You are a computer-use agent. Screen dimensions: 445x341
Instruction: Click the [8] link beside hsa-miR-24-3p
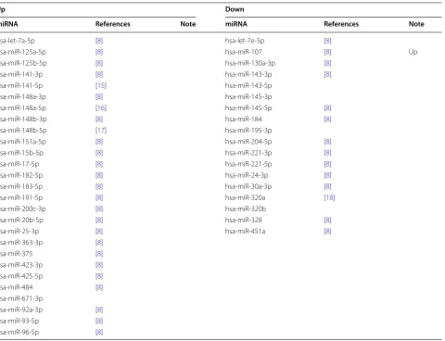click(x=327, y=175)
